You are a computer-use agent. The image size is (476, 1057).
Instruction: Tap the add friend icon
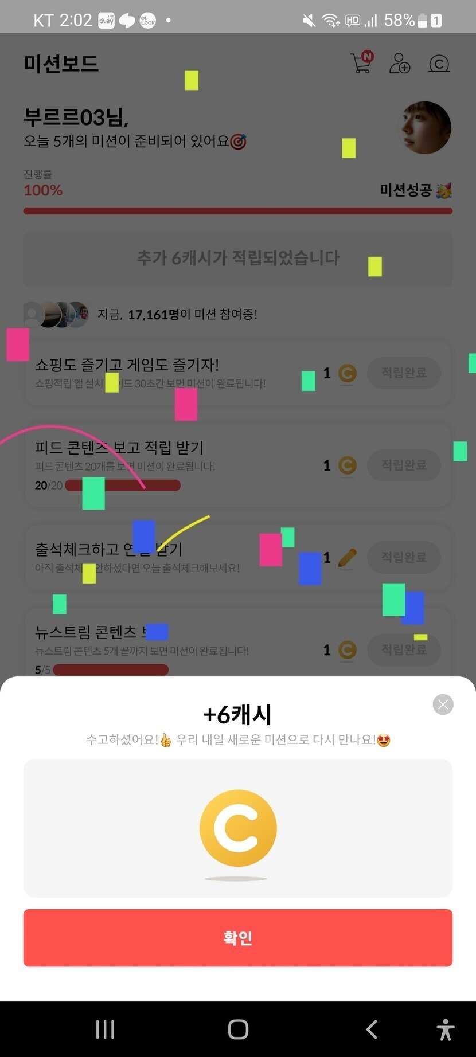(x=400, y=63)
